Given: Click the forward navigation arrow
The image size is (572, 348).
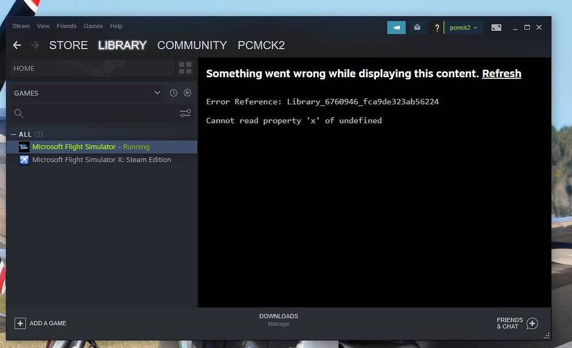Looking at the screenshot, I should pyautogui.click(x=35, y=45).
